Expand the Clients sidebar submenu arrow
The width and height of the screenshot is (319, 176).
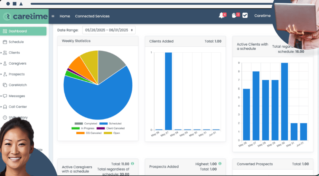(1, 53)
